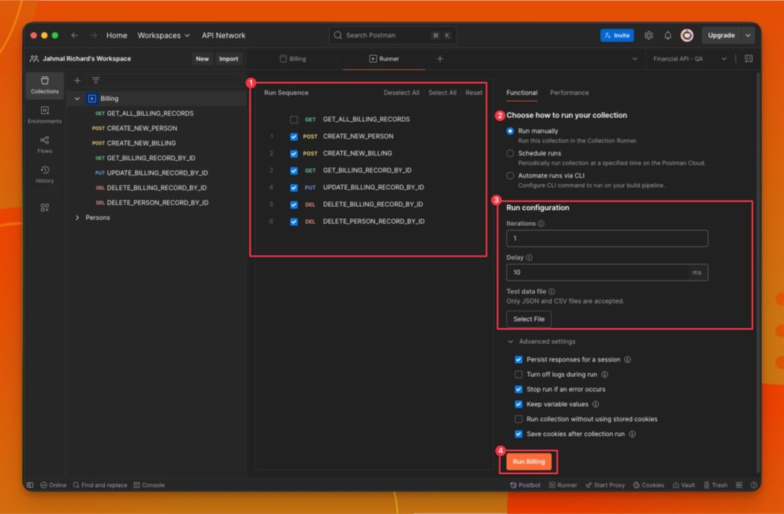Click the Select File button
Image resolution: width=784 pixels, height=514 pixels.
pos(528,319)
